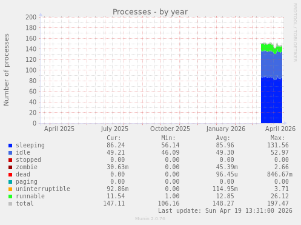Click sleeping current value 86.24

click(116, 146)
